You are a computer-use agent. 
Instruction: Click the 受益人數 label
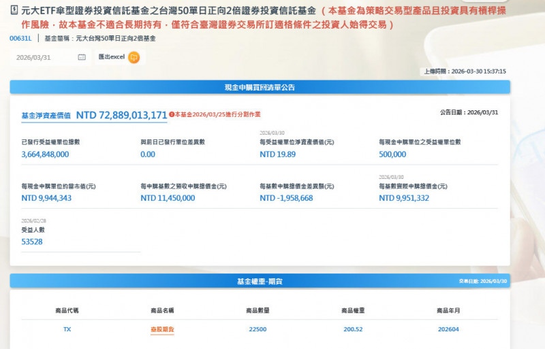33,230
